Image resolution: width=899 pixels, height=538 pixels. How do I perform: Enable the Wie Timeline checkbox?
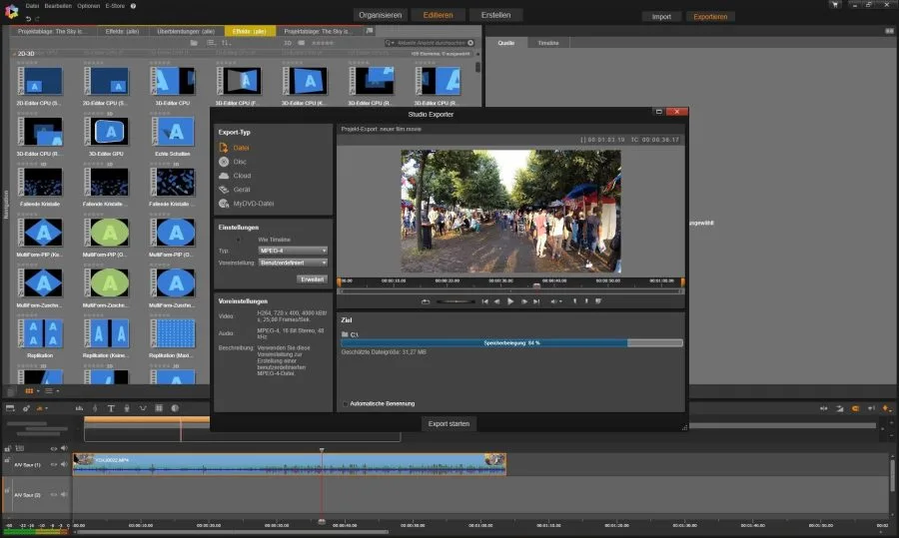point(239,240)
